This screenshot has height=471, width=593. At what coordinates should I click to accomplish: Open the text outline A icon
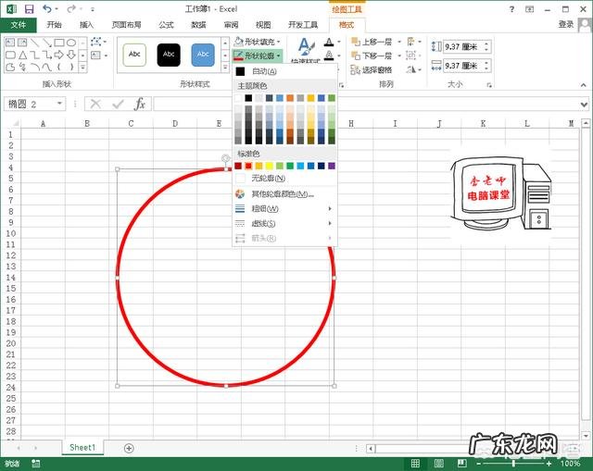[329, 56]
